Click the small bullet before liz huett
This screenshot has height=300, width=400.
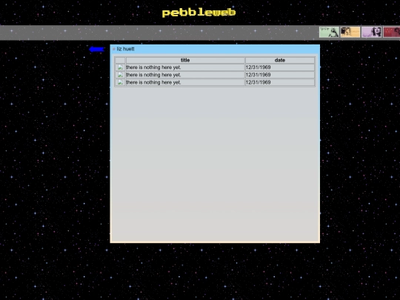[114, 49]
